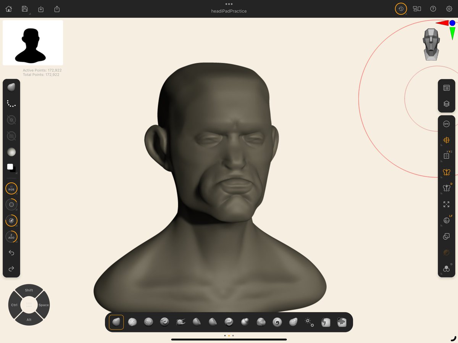Screen dimensions: 458x343
Task: Toggle the LF local frame icon
Action: (446, 221)
